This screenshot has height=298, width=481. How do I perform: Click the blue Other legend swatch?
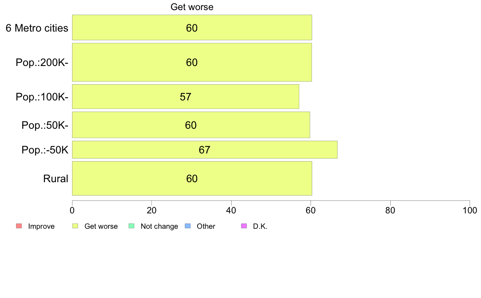pos(188,226)
